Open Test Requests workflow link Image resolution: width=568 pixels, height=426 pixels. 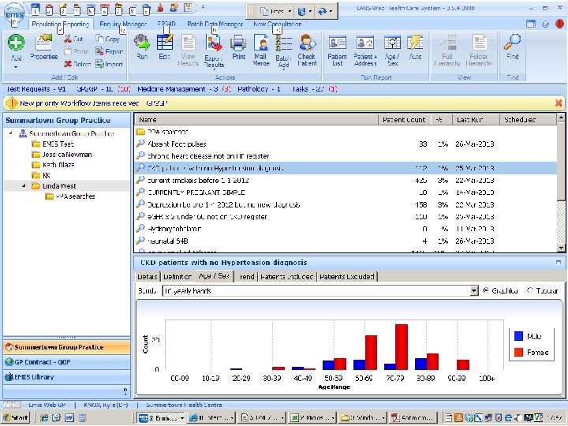(x=35, y=89)
